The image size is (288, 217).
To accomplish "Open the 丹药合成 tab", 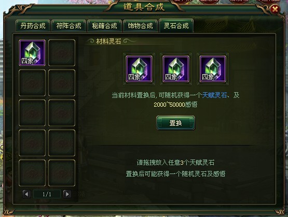I will 33,26.
